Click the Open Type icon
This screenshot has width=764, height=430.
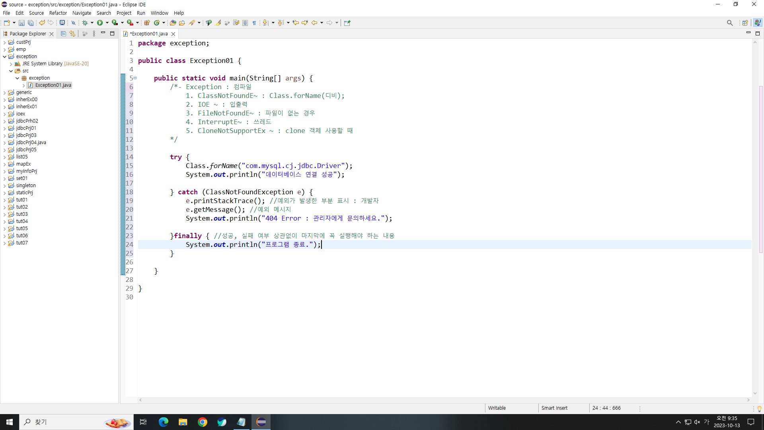click(x=173, y=23)
